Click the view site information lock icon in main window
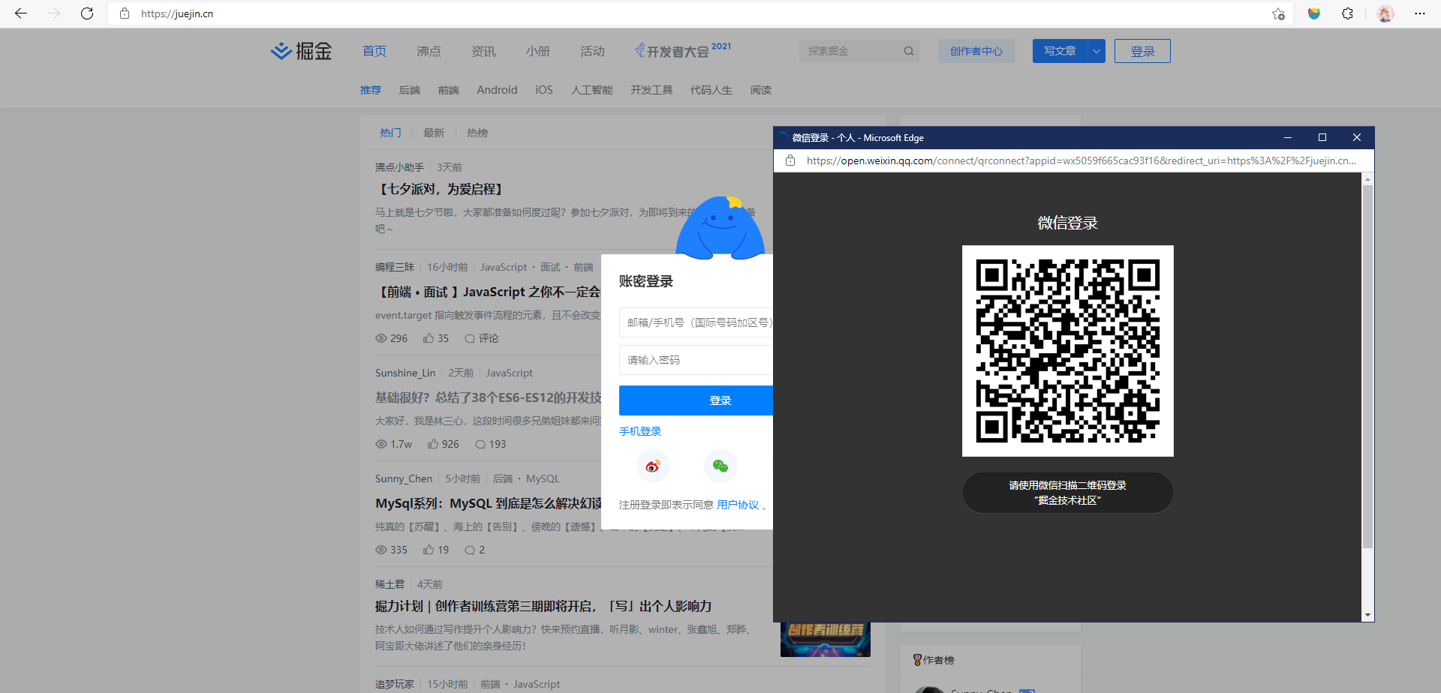The width and height of the screenshot is (1441, 693). tap(125, 13)
